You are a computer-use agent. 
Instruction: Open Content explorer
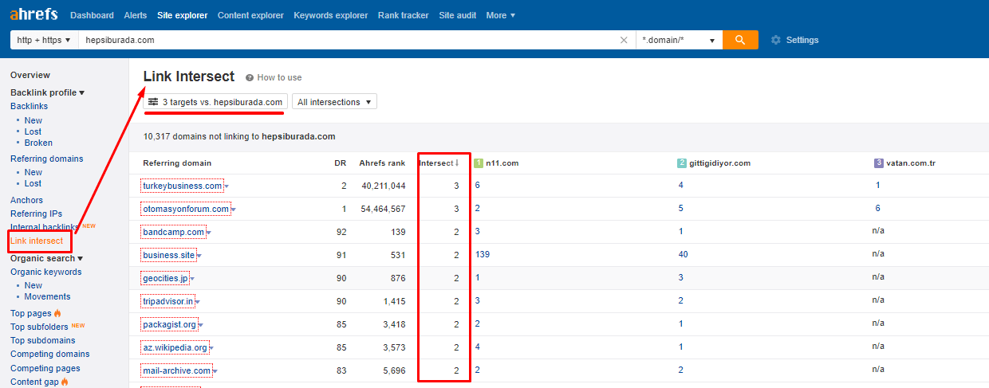click(250, 15)
